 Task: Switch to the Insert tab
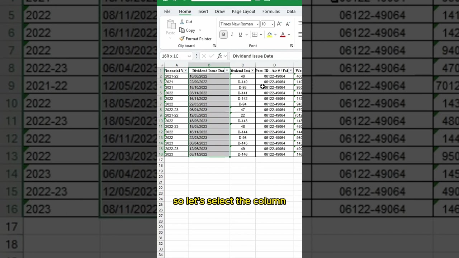click(x=203, y=11)
